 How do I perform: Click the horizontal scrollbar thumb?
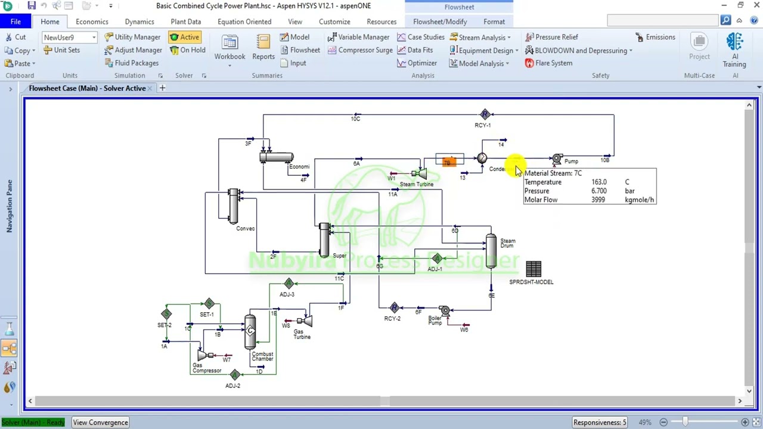click(384, 401)
